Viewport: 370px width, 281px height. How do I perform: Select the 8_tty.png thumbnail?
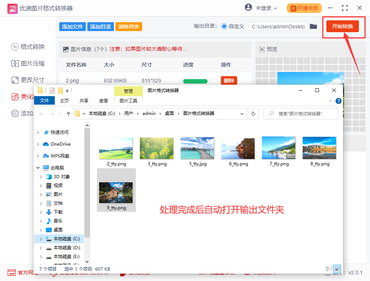tap(320, 148)
